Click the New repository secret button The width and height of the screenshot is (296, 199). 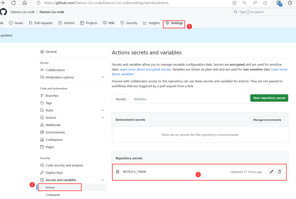[269, 98]
